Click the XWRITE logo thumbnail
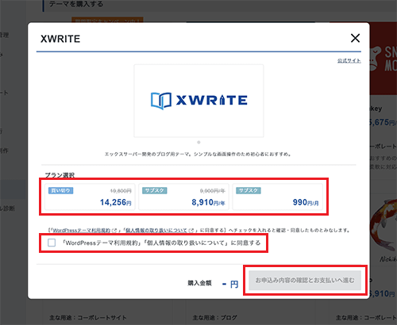Image resolution: width=397 pixels, height=325 pixels. [x=198, y=101]
